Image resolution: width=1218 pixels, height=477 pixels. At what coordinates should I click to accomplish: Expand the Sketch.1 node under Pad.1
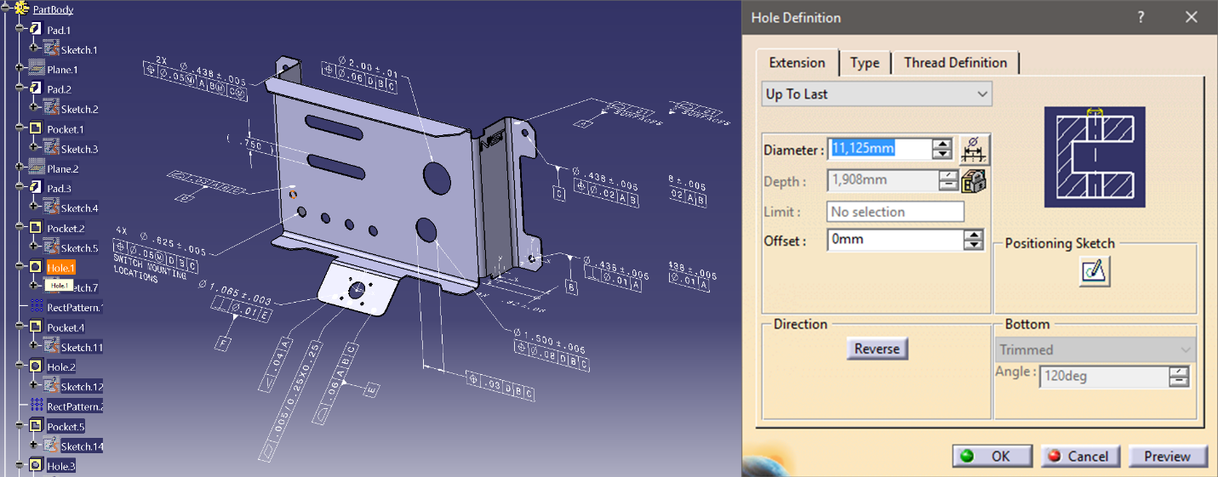(x=34, y=50)
